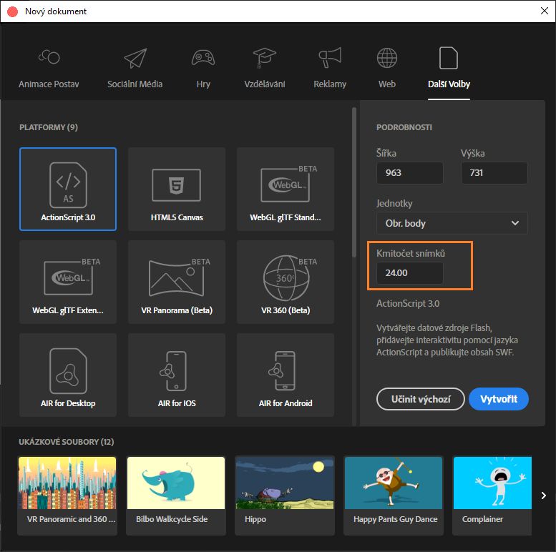Screen dimensions: 556x552
Task: Open the Complainer sample thumbnail
Action: tap(492, 483)
